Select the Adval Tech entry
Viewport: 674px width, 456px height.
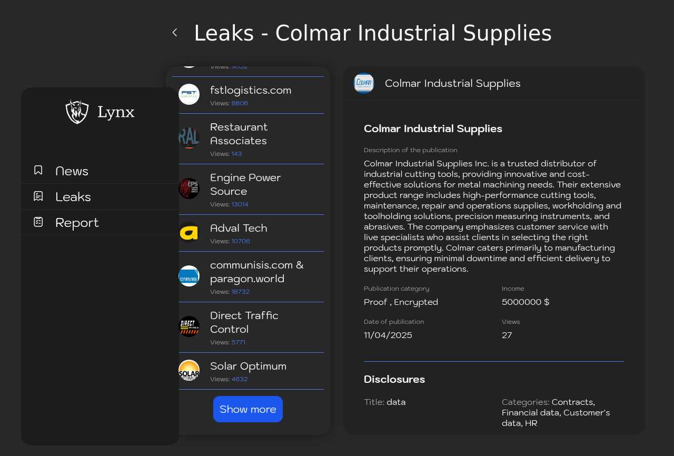(x=248, y=233)
